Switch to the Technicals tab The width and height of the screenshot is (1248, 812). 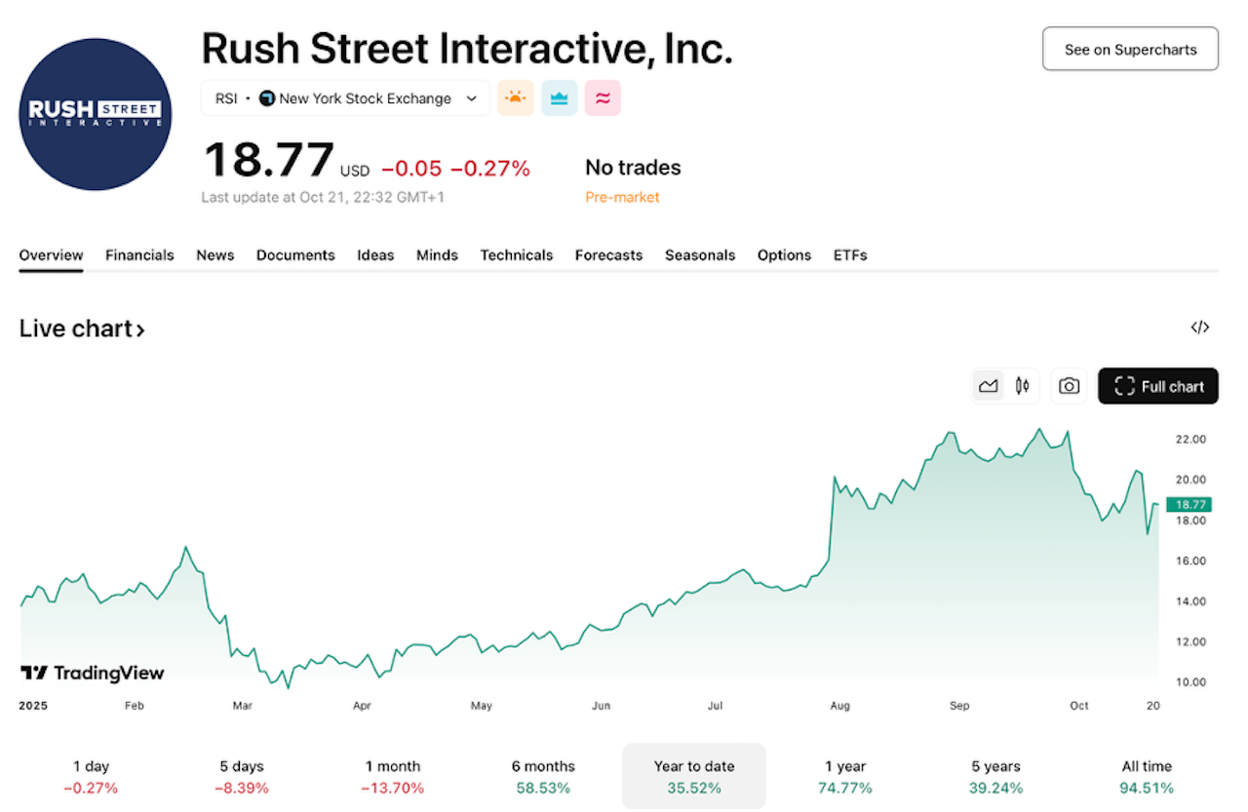[x=516, y=255]
